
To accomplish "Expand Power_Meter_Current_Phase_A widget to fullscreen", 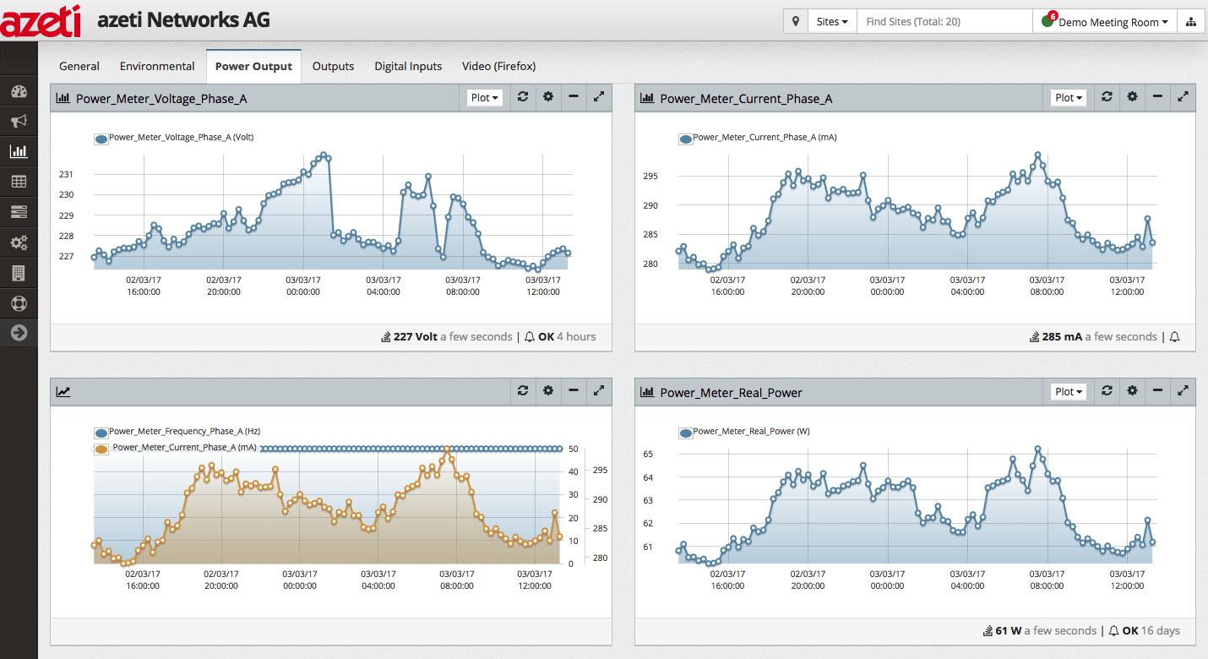I will click(x=1183, y=97).
